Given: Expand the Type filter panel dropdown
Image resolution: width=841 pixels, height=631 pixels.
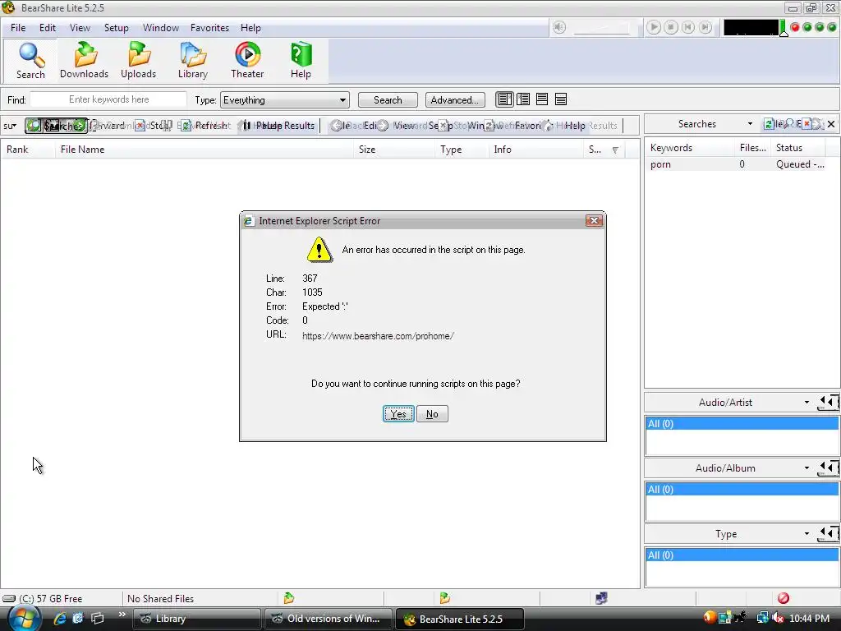Looking at the screenshot, I should pyautogui.click(x=807, y=534).
